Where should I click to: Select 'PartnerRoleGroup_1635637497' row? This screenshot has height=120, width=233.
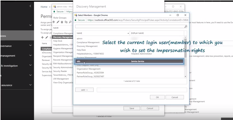pyautogui.click(x=130, y=76)
